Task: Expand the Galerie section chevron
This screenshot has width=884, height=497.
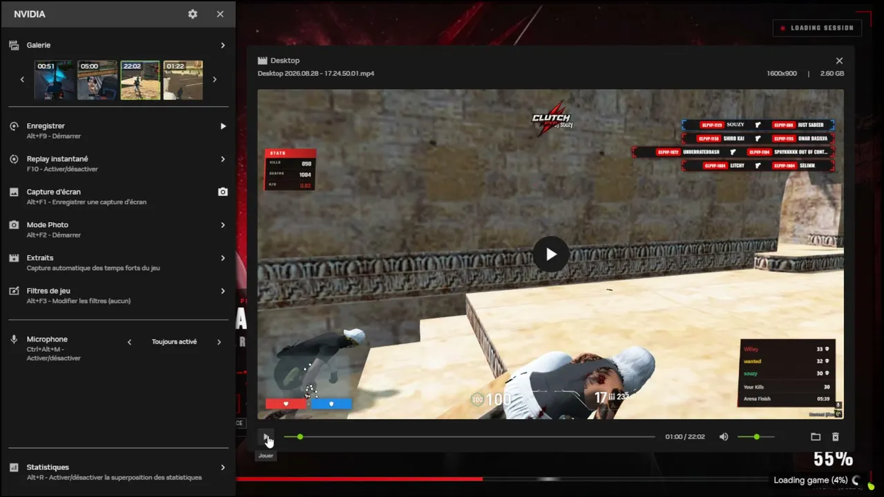Action: [x=222, y=46]
